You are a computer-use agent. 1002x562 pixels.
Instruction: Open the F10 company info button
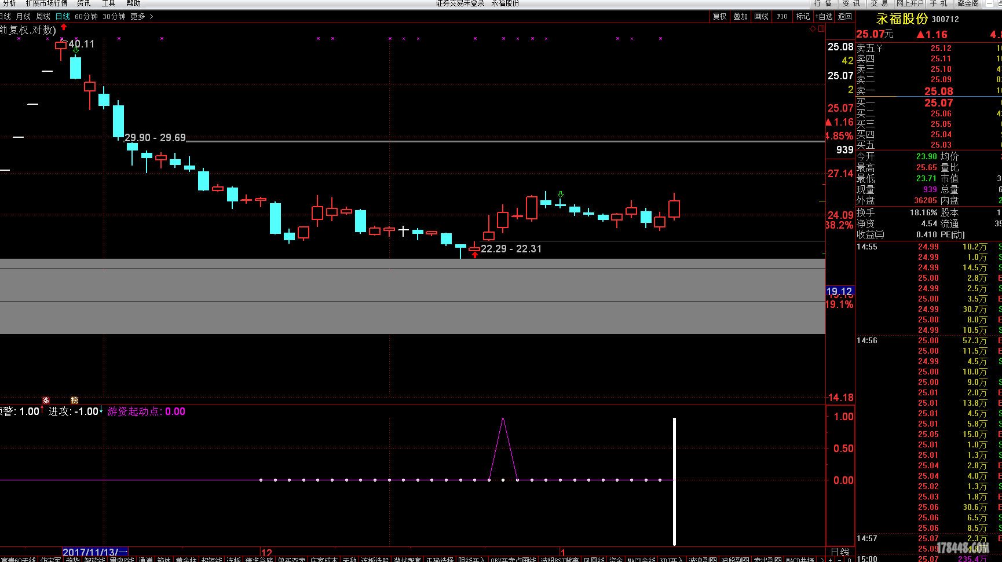[x=782, y=16]
